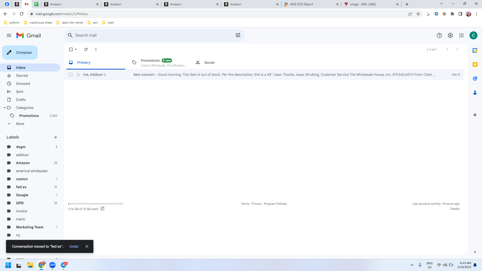
Task: Open Google Calendar side panel icon
Action: (x=475, y=50)
